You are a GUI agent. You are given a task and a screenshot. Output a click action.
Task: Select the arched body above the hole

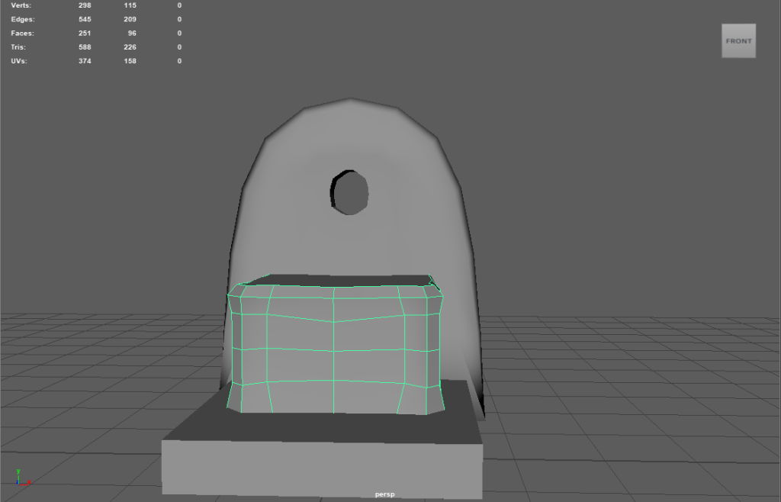coord(351,137)
